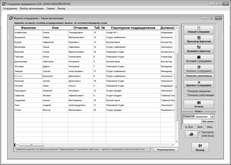Enable the Просмотр checkbox
The width and height of the screenshot is (231, 165).
coord(200,132)
